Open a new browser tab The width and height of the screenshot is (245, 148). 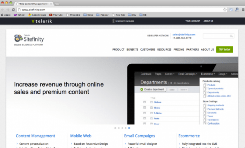[57, 4]
